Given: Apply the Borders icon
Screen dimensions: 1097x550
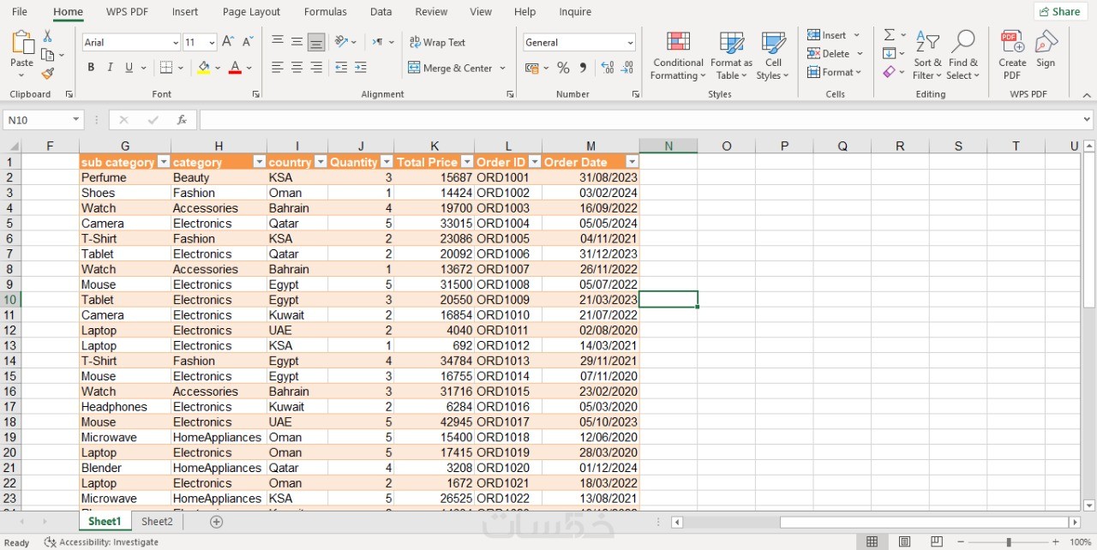Looking at the screenshot, I should tap(166, 68).
